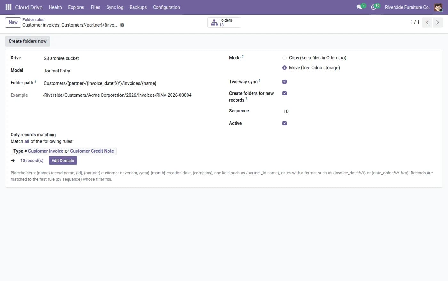The image size is (448, 281).
Task: Open the Drive dropdown field S3 archive bucket
Action: (x=131, y=58)
